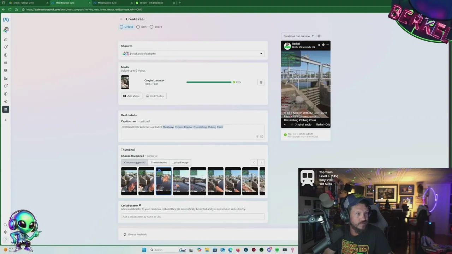Viewport: 452px width, 254px height.
Task: Open the hashtag picker in caption
Action: [257, 136]
